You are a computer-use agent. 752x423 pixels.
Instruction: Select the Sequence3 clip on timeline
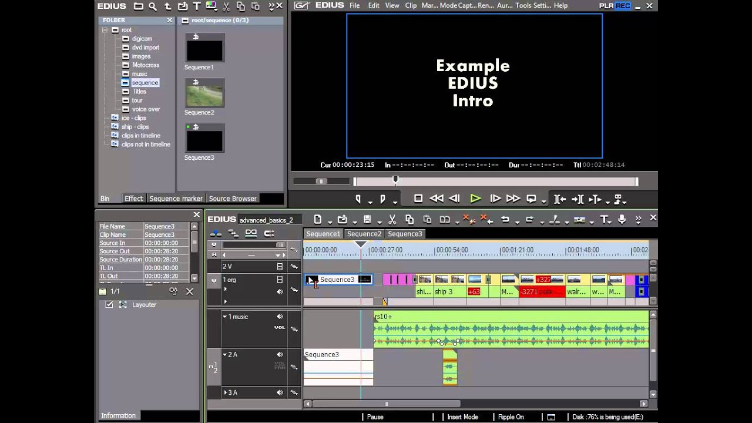pos(338,280)
